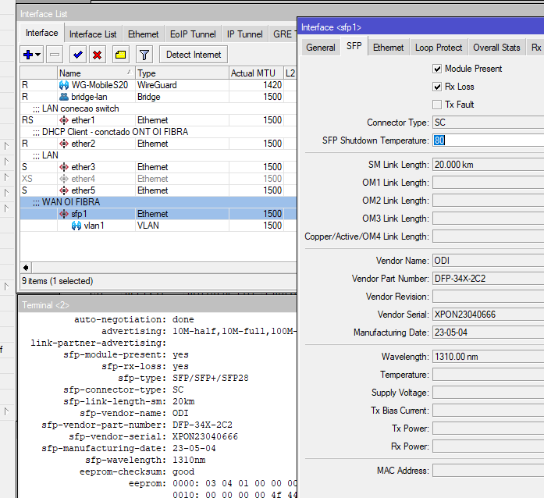Sort list by Name column header
This screenshot has height=498, width=544.
point(94,73)
